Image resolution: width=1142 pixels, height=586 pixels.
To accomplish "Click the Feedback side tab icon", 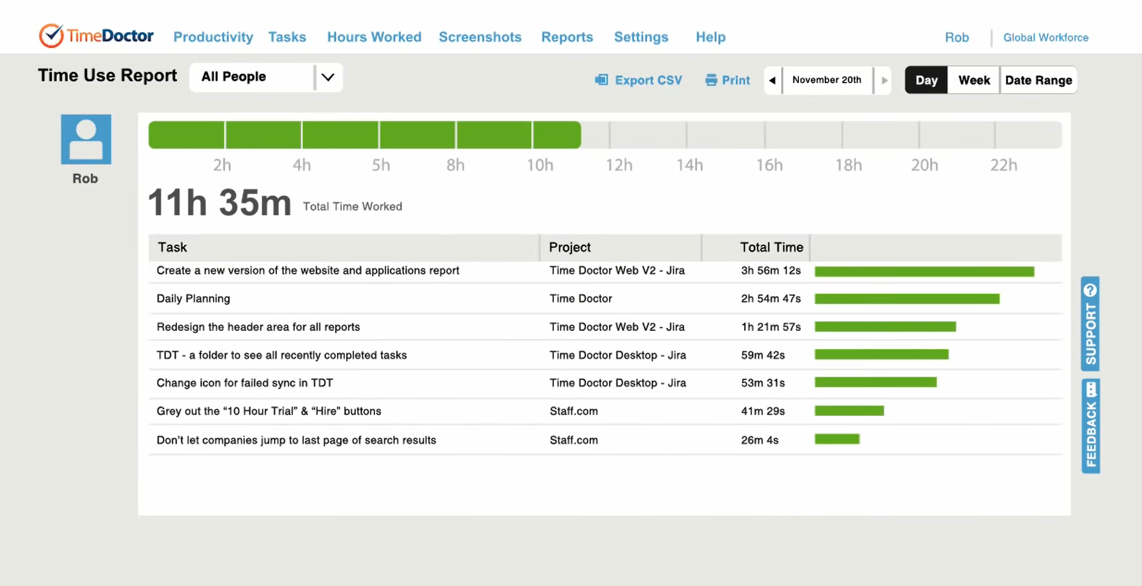I will click(x=1090, y=389).
